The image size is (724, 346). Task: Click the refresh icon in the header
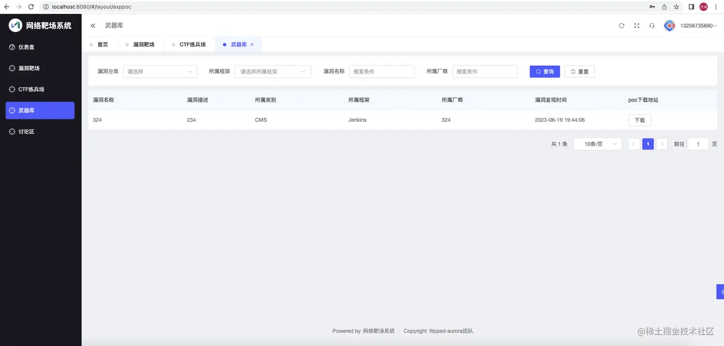[x=622, y=25]
